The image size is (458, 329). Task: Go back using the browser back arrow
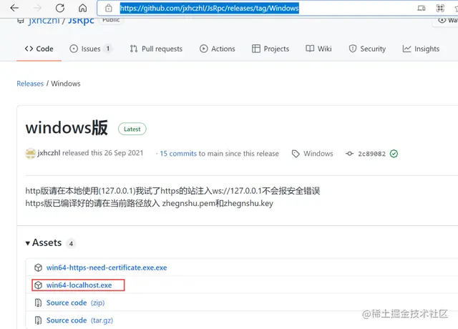(14, 8)
